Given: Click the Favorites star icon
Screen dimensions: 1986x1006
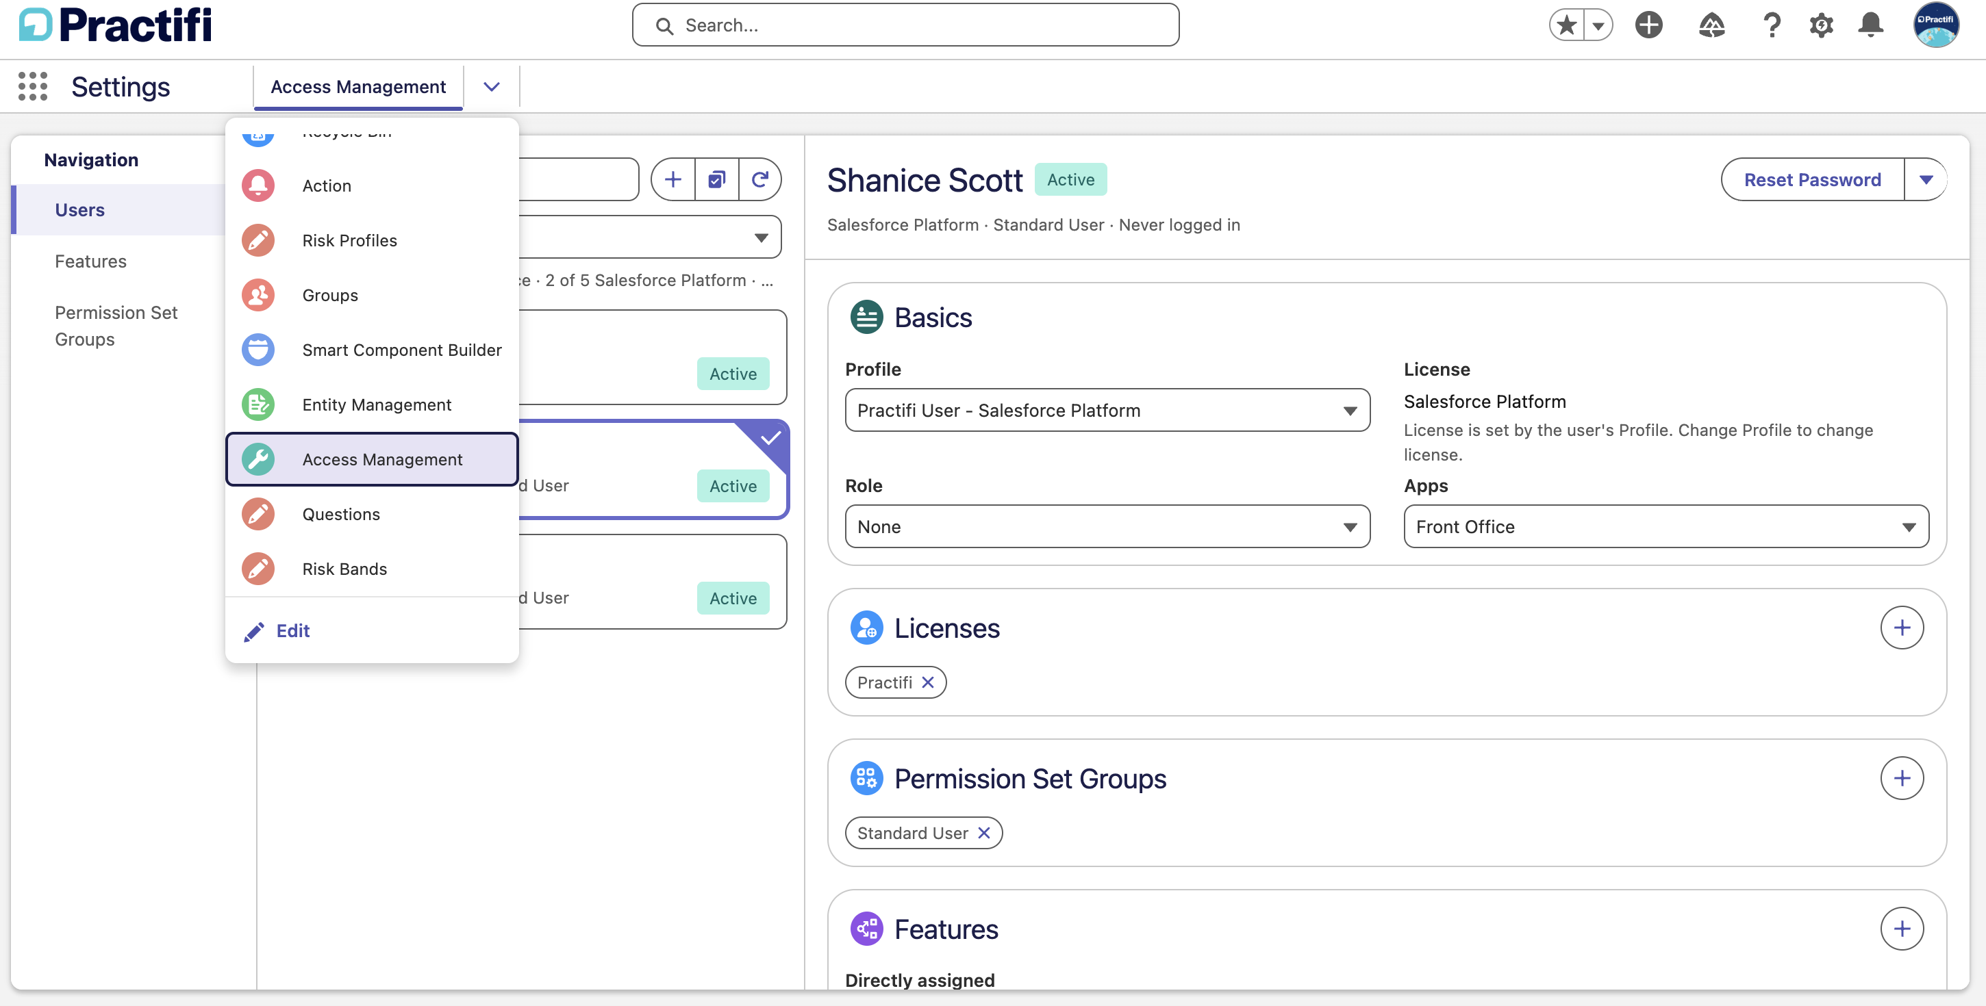Looking at the screenshot, I should (x=1567, y=25).
